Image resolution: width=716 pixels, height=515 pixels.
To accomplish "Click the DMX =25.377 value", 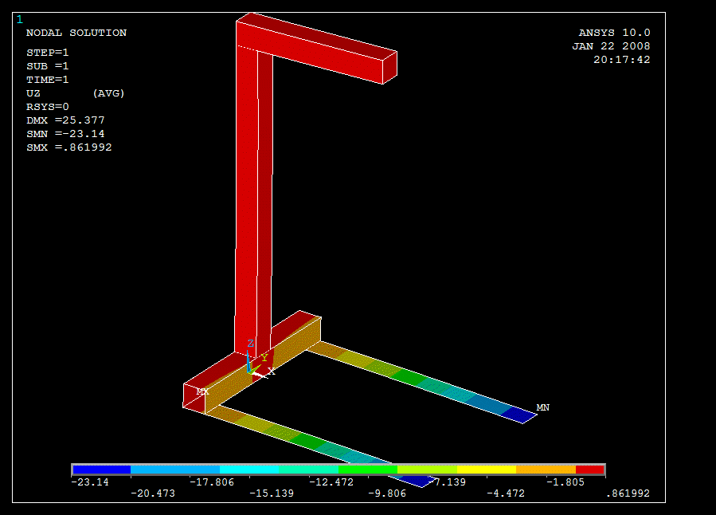I will [65, 120].
